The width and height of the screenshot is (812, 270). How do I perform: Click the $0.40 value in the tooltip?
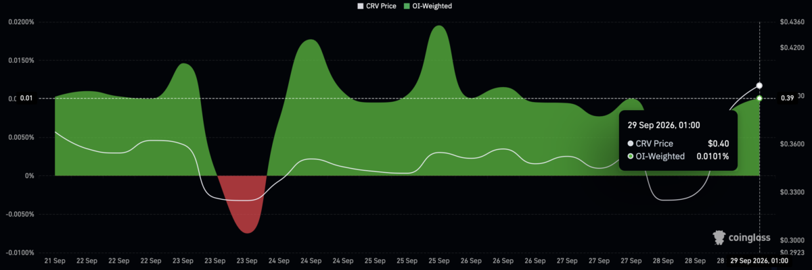[x=718, y=143]
